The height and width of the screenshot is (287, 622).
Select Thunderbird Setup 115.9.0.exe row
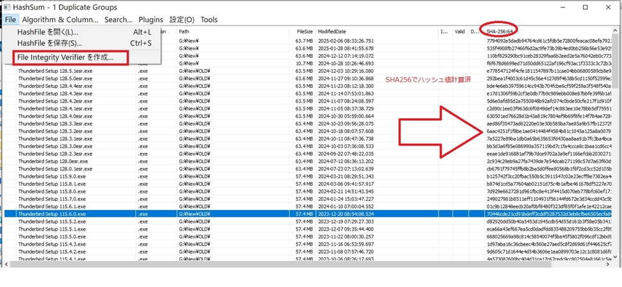point(309,177)
